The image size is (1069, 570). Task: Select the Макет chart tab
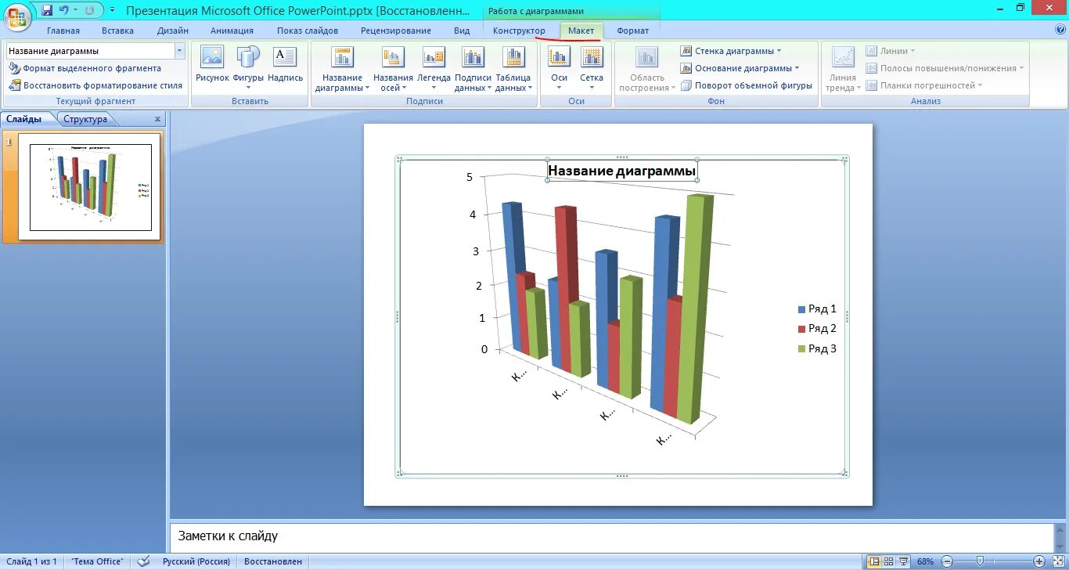[x=581, y=31]
